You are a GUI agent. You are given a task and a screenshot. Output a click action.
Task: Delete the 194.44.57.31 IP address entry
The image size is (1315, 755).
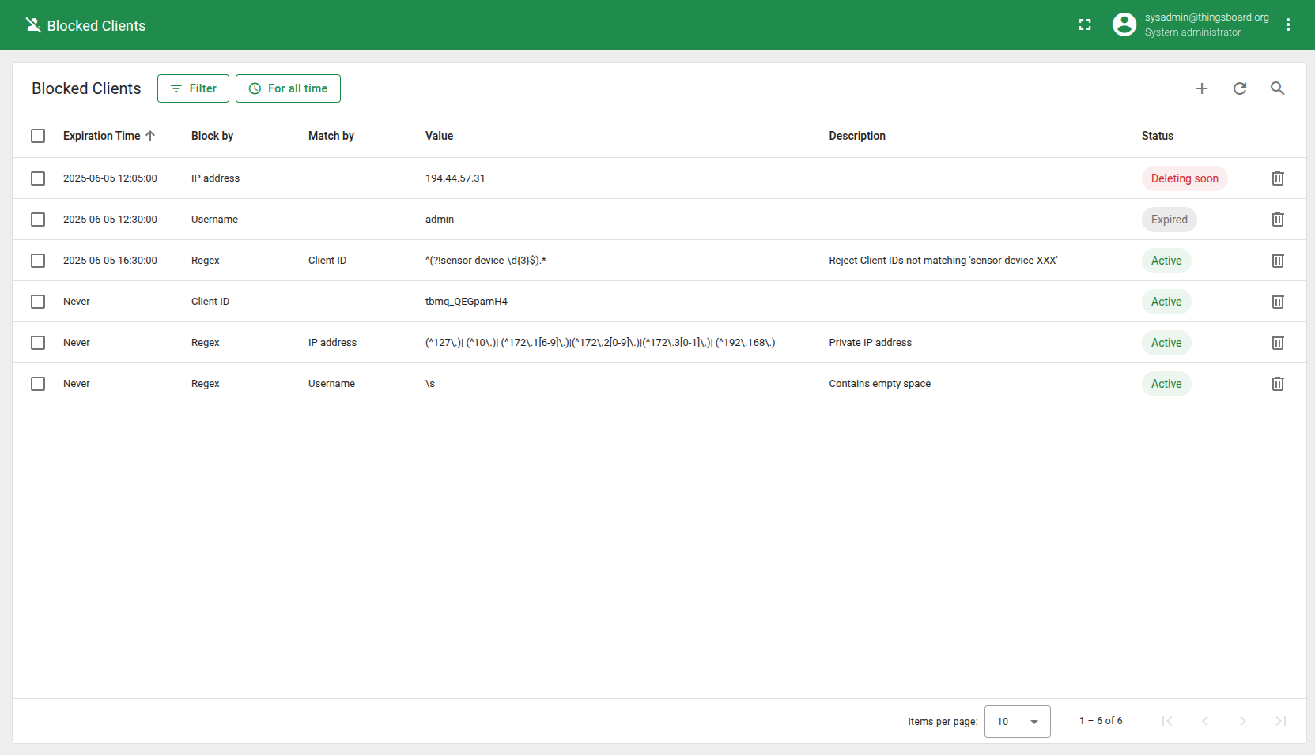click(1277, 178)
